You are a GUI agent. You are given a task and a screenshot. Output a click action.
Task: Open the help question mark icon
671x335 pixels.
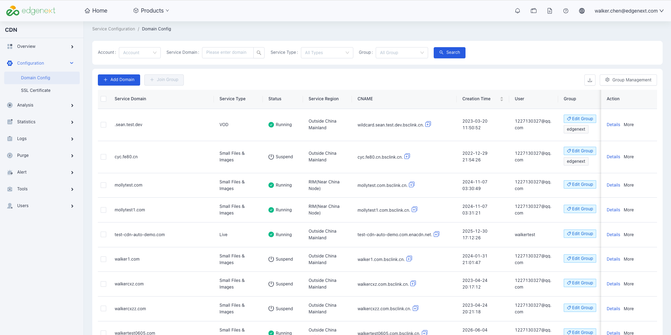(566, 11)
